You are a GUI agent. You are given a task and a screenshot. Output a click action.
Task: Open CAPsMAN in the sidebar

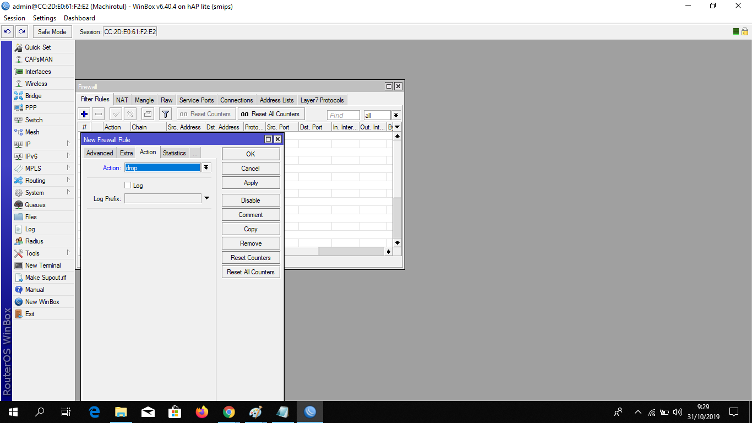coord(43,59)
